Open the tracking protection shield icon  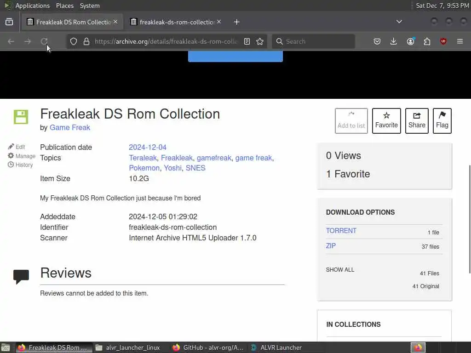click(x=74, y=41)
